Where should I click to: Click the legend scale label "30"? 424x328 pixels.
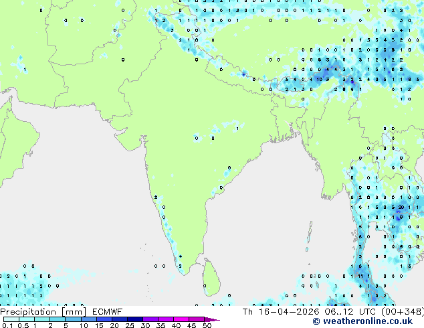pyautogui.click(x=145, y=325)
